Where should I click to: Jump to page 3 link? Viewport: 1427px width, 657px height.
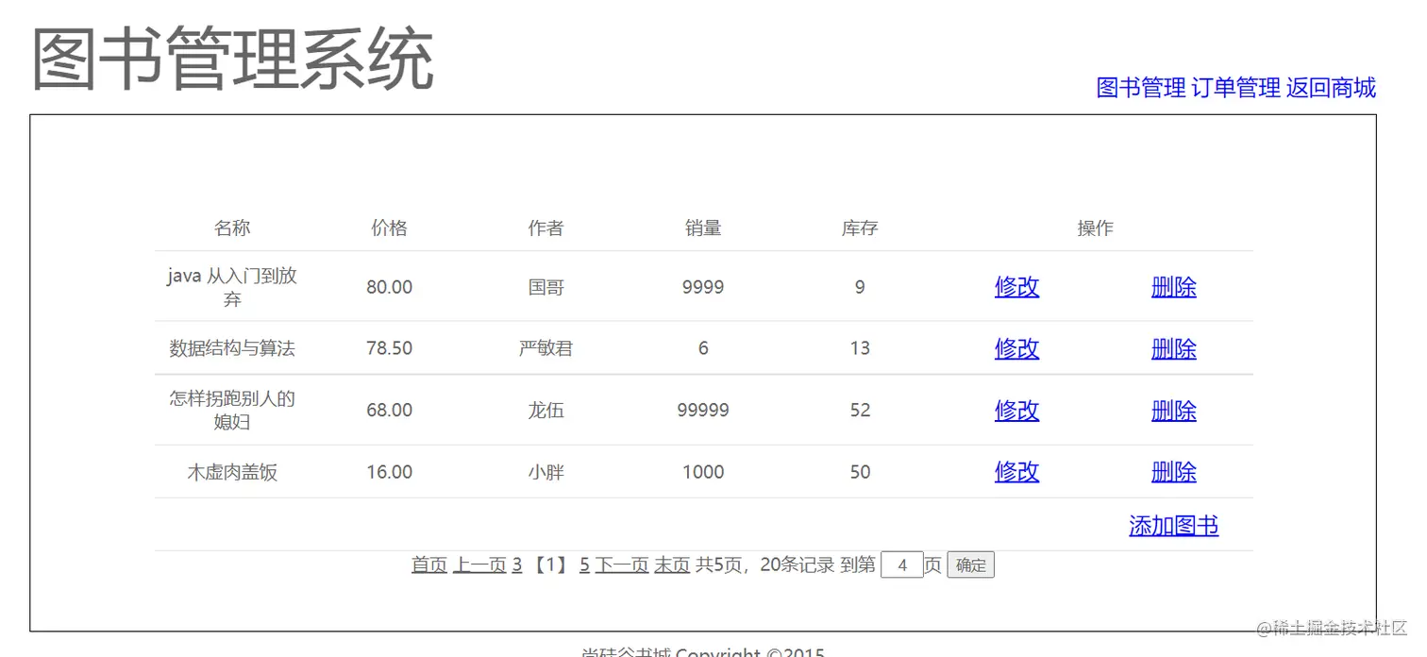coord(517,564)
